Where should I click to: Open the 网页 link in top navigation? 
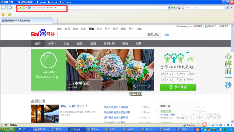click(67, 29)
